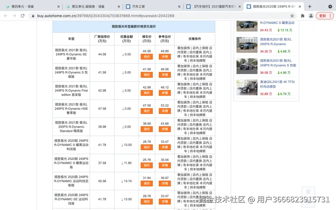
Task: Click the ↓ 11.80 discount cell
Action: pos(127,163)
